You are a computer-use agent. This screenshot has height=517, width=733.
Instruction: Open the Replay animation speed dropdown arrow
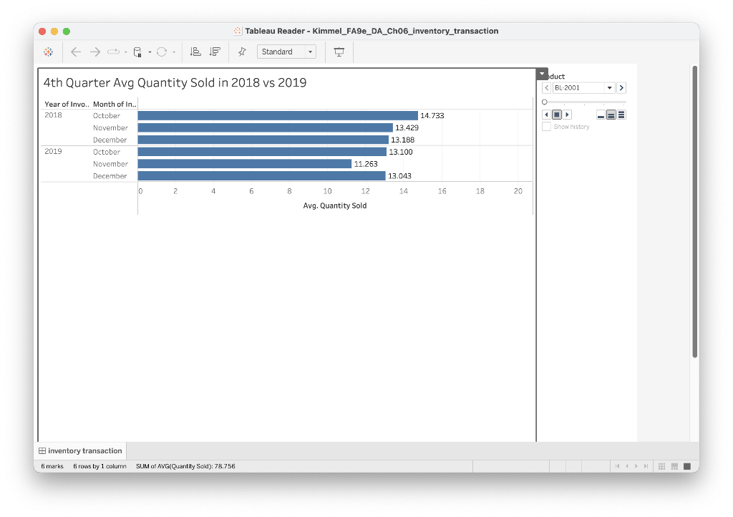126,52
